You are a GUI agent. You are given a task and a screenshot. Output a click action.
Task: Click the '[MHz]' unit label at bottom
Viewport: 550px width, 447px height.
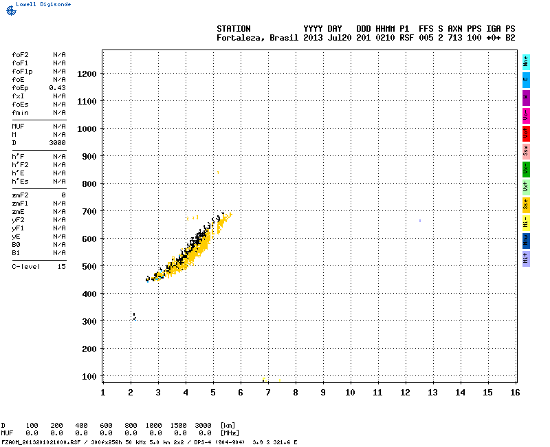[230, 433]
